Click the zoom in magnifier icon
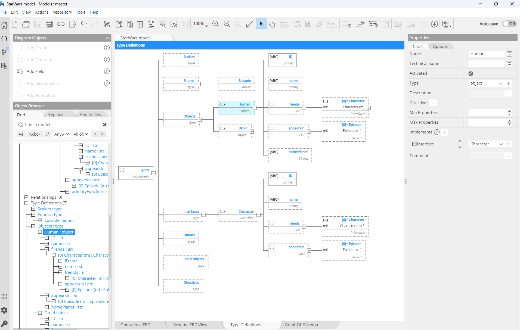This screenshot has height=330, width=520. (216, 24)
